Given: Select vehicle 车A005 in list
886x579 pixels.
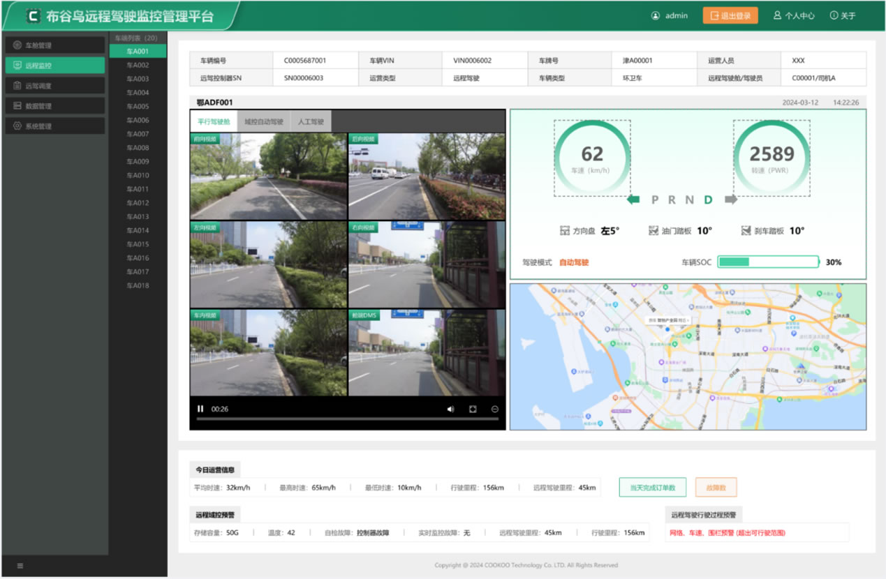Looking at the screenshot, I should click(x=138, y=106).
